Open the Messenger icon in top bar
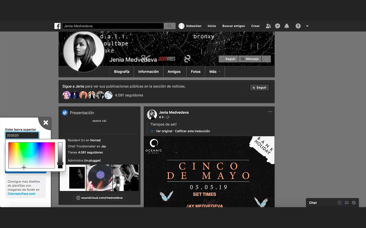This screenshot has width=366, height=228. (x=277, y=26)
